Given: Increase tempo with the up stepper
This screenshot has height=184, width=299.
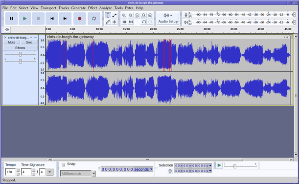Looking at the screenshot, I should tap(18, 170).
